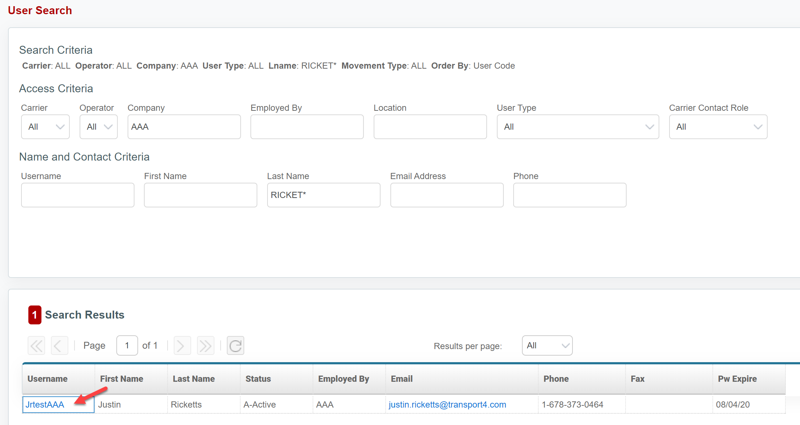Sort by Status column header
This screenshot has width=800, height=425.
pyautogui.click(x=258, y=379)
